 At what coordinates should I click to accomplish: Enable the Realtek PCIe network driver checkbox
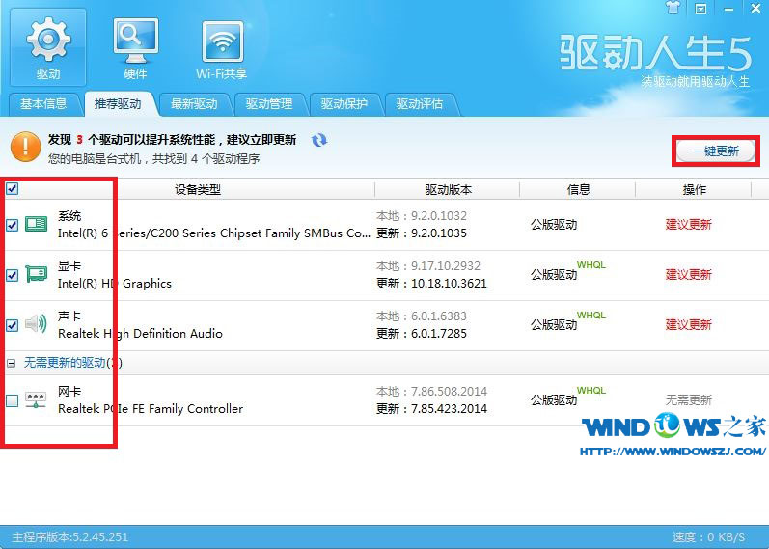[12, 400]
